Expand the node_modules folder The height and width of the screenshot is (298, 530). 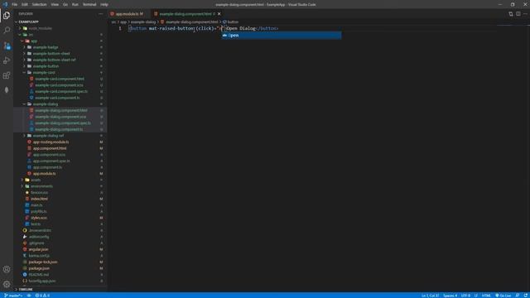coord(41,28)
